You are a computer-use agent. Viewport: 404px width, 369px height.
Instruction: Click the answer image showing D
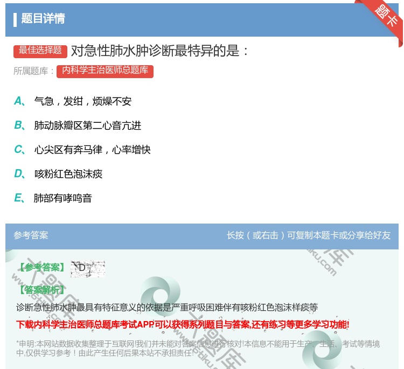pyautogui.click(x=88, y=269)
